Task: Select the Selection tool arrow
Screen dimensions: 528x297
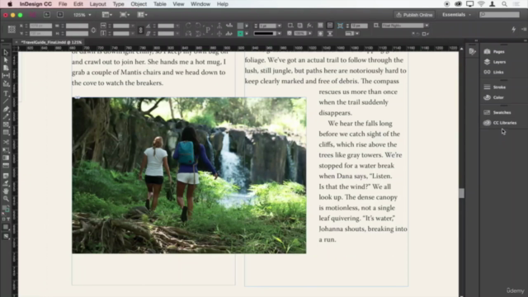Action: [x=6, y=53]
